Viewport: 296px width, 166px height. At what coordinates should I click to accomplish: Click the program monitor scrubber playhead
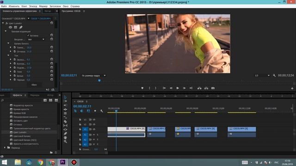(x=99, y=81)
